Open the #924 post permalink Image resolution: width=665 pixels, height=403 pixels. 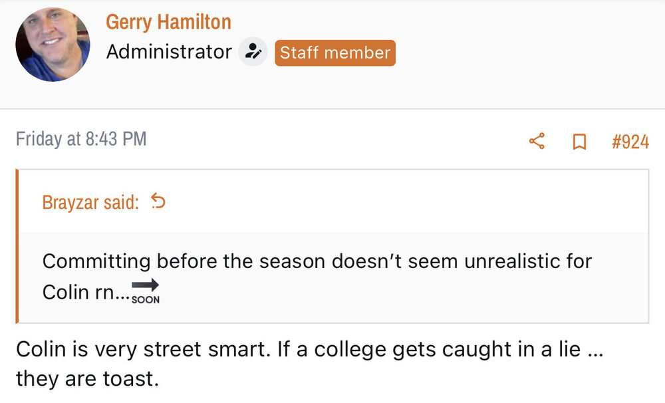click(x=630, y=142)
